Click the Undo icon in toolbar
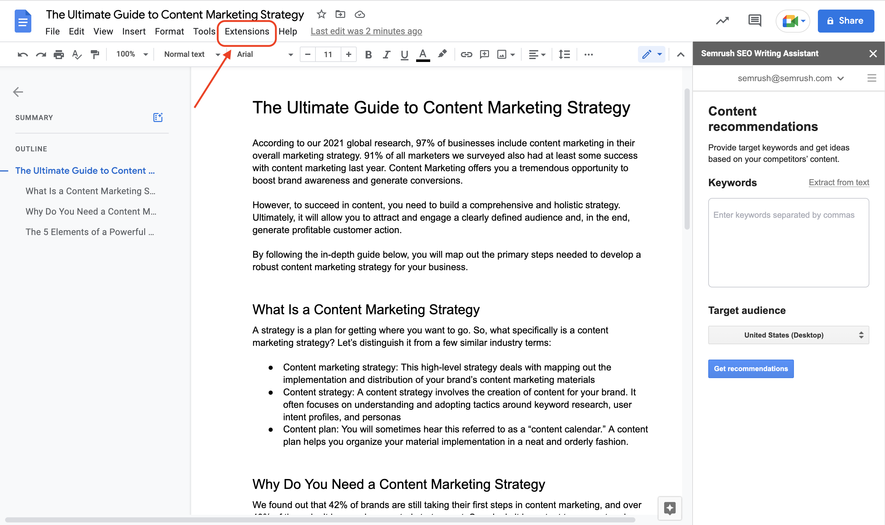885x525 pixels. click(x=21, y=54)
